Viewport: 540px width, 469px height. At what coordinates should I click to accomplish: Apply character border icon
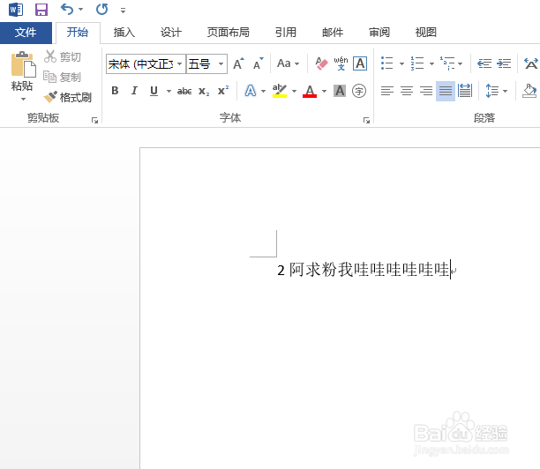[x=360, y=63]
